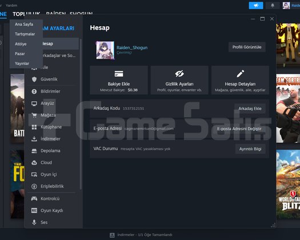300x240 pixels.
Task: Click the crossed eye privacy icon
Action: tap(179, 74)
